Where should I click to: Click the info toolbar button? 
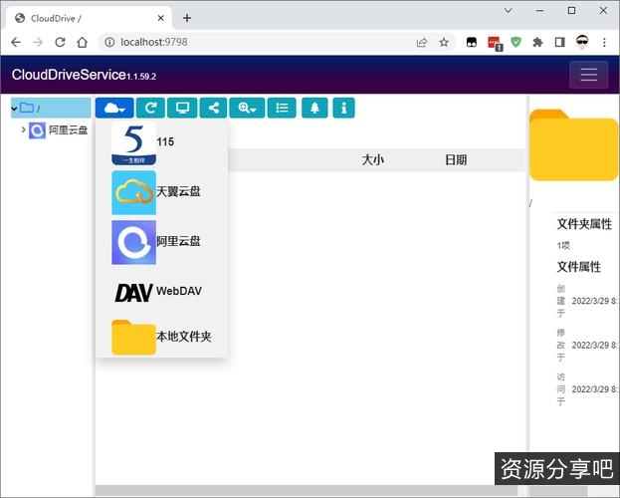(343, 108)
